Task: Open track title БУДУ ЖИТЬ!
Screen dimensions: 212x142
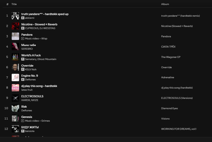Action: 30,127
